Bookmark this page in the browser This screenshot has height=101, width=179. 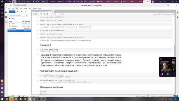click(168, 5)
